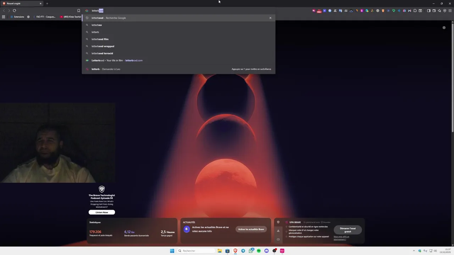Select the letterbox suggestion
Viewport: 454px width, 255px height.
[178, 25]
